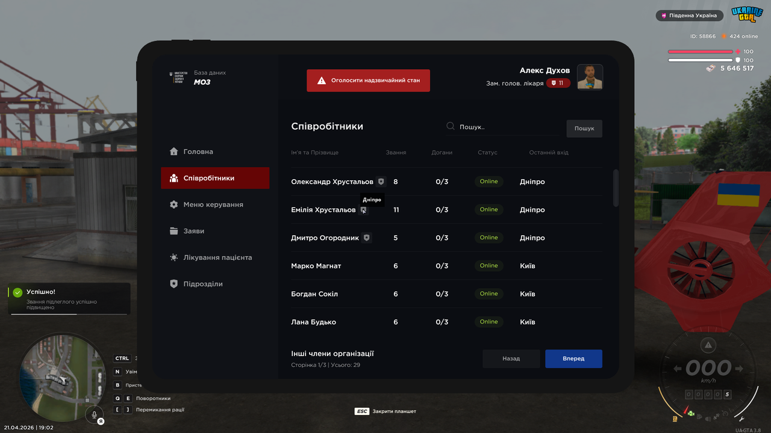Image resolution: width=771 pixels, height=433 pixels.
Task: Click the notification progress bar under Успішно
Action: (x=69, y=314)
